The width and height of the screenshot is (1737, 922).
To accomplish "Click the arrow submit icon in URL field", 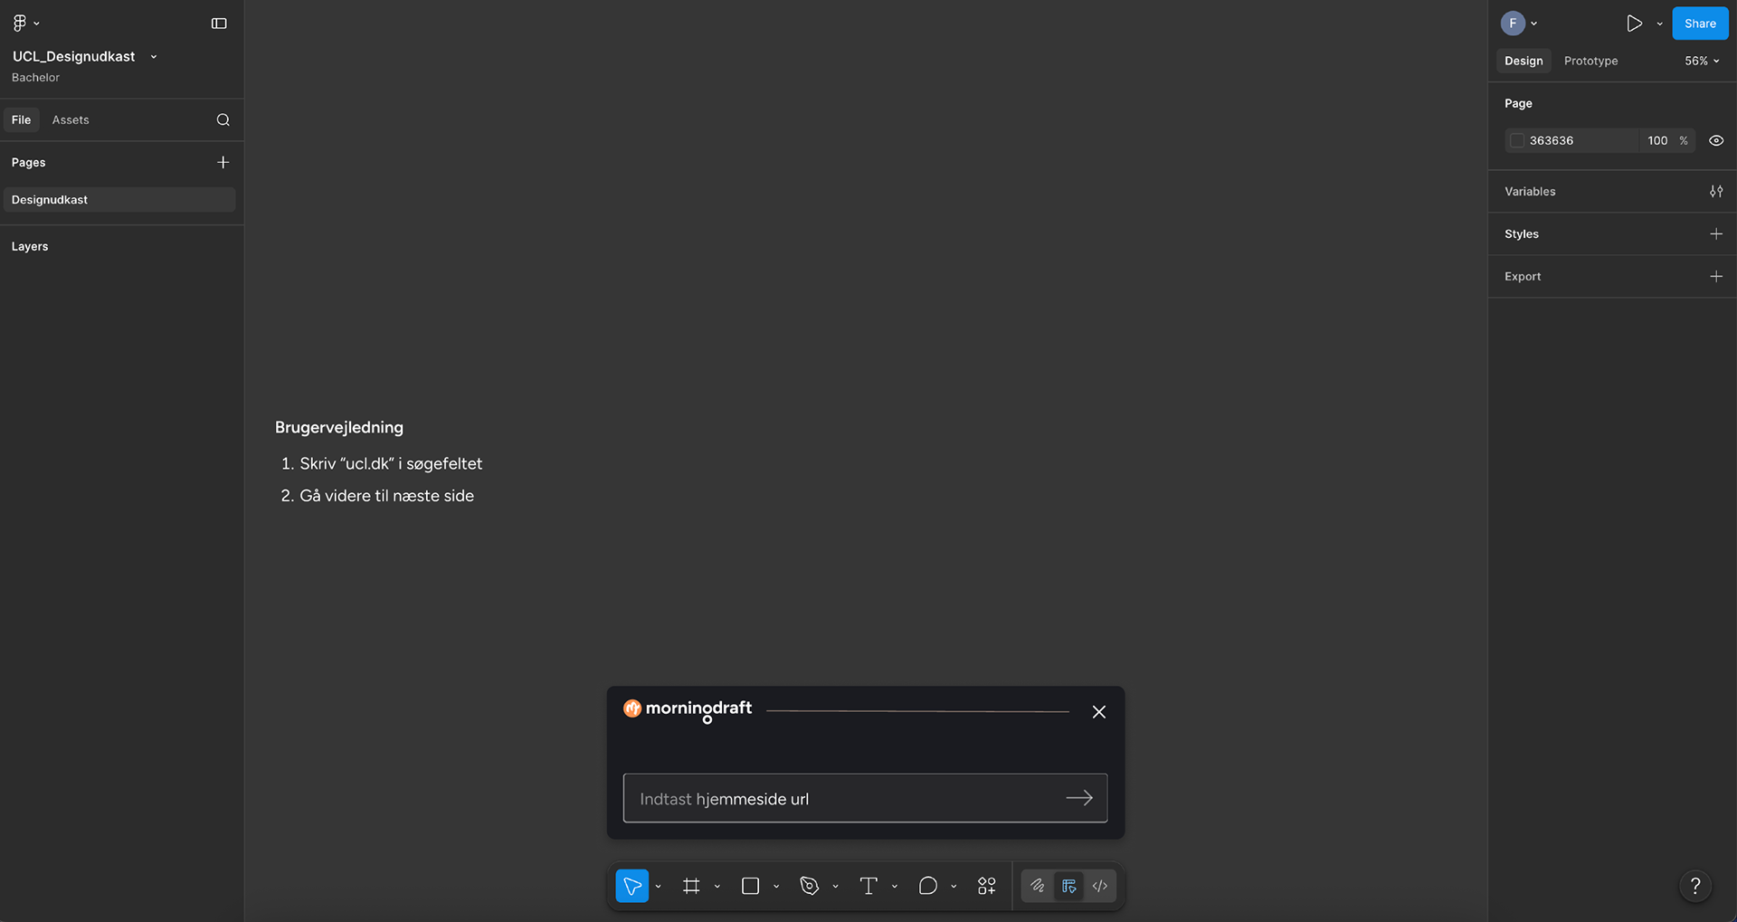I will point(1079,798).
